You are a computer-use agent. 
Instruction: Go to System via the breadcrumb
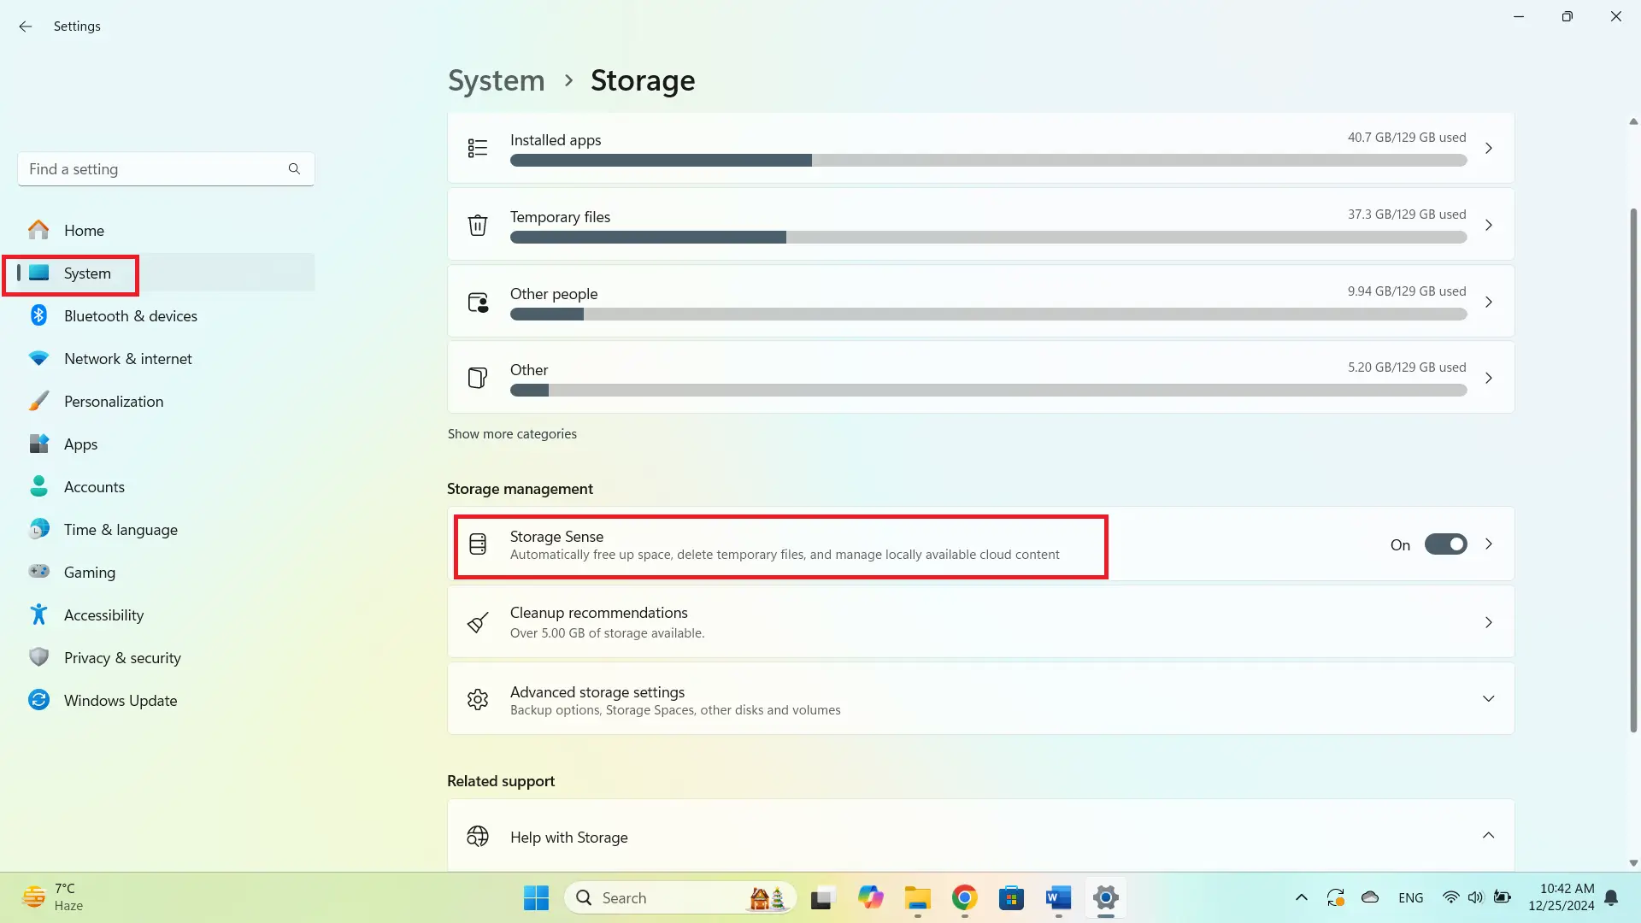click(x=496, y=79)
